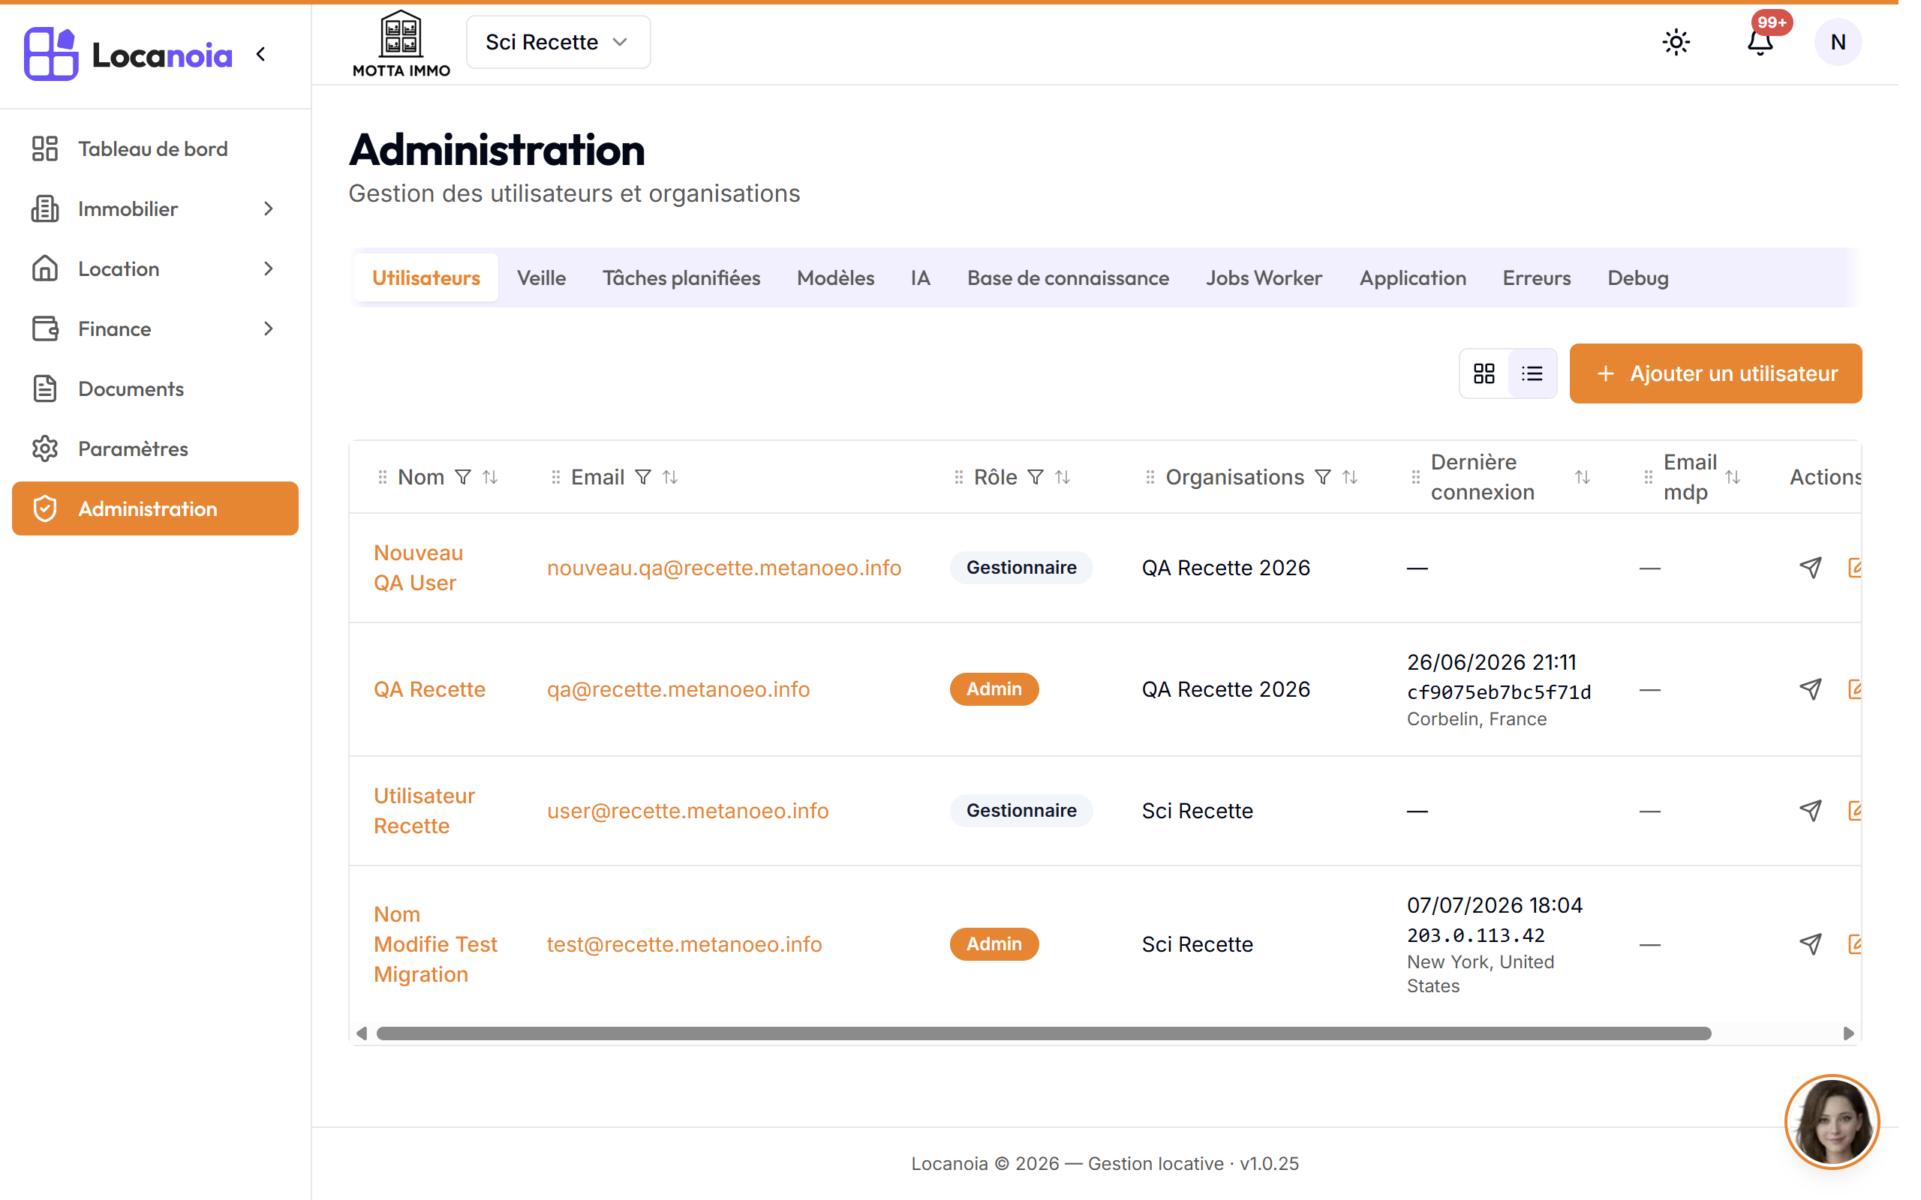This screenshot has width=1921, height=1200.
Task: Click email test@recette.metanoeo.info
Action: point(684,943)
